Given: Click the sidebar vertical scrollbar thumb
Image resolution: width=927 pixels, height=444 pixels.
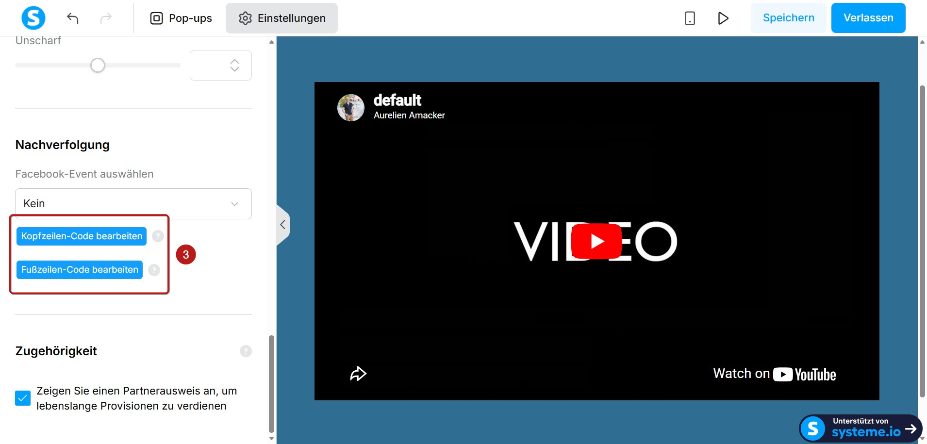Looking at the screenshot, I should [x=272, y=383].
